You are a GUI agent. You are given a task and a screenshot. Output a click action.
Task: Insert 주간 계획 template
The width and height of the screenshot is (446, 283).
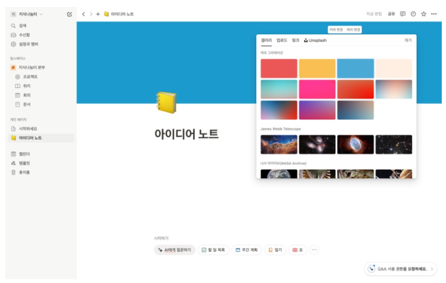tap(247, 250)
